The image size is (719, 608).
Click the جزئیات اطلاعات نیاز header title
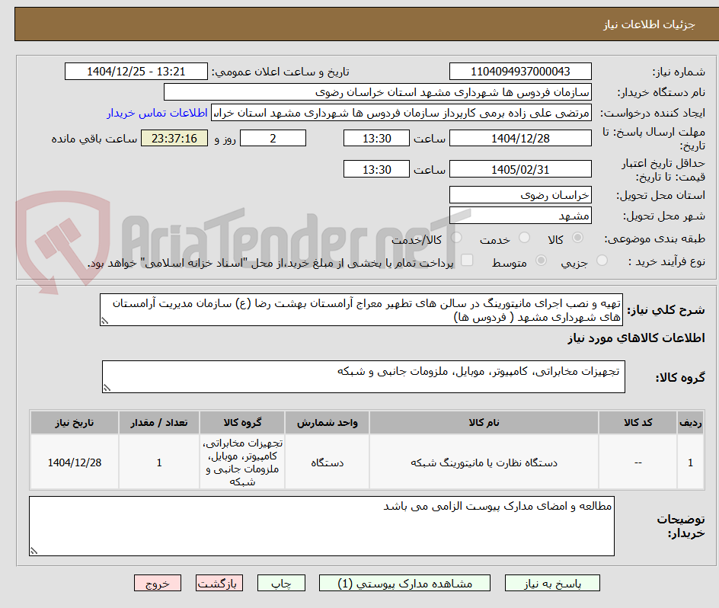point(649,24)
